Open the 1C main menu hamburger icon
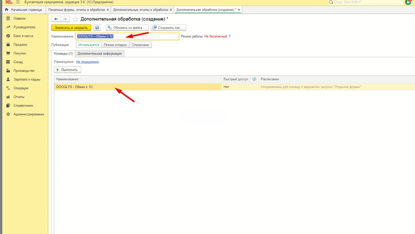Viewport: 415px width, 234px height. [x=18, y=2]
